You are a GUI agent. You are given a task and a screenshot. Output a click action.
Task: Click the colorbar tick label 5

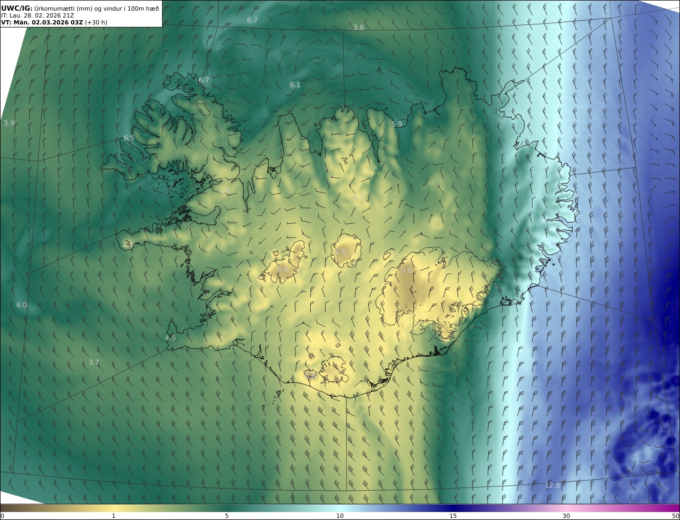[x=227, y=516]
